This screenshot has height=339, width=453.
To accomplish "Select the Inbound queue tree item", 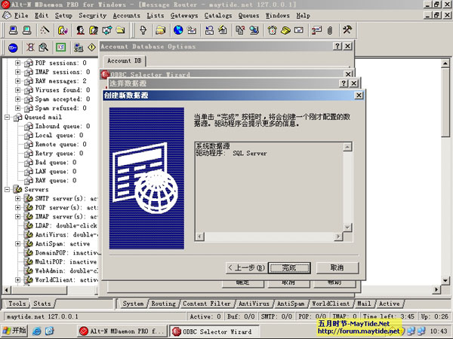I will [55, 127].
